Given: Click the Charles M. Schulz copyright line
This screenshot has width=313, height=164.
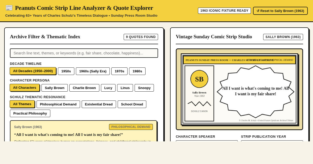Looking at the screenshot, I should click(x=266, y=121).
